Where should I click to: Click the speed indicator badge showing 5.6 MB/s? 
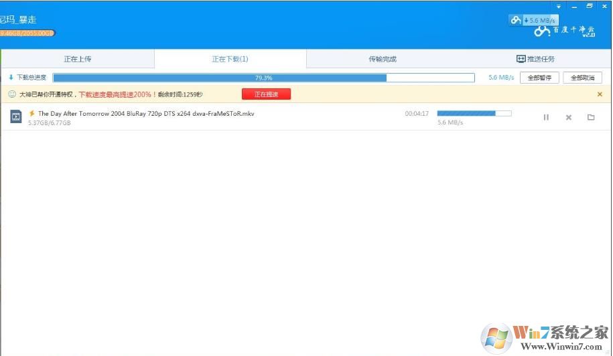[x=534, y=20]
